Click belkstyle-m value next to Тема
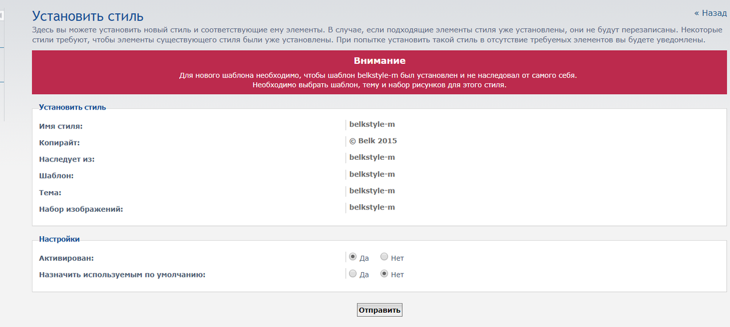 pyautogui.click(x=372, y=191)
